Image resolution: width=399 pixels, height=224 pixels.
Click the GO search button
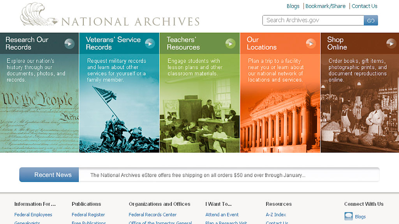[x=371, y=20]
